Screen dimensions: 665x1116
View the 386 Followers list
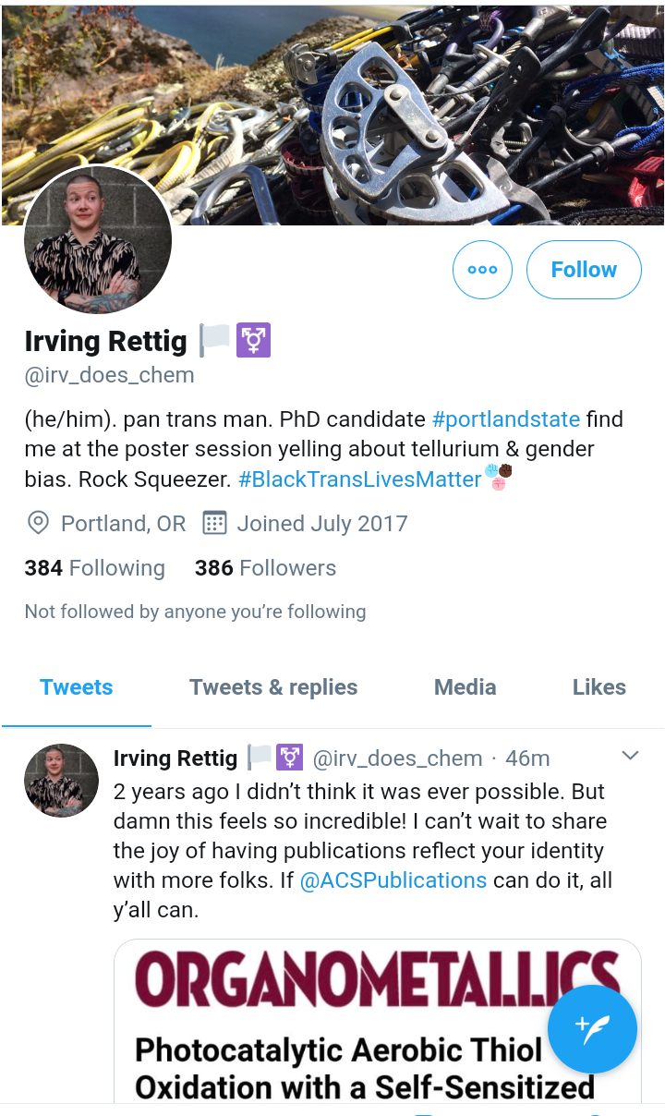[x=265, y=568]
